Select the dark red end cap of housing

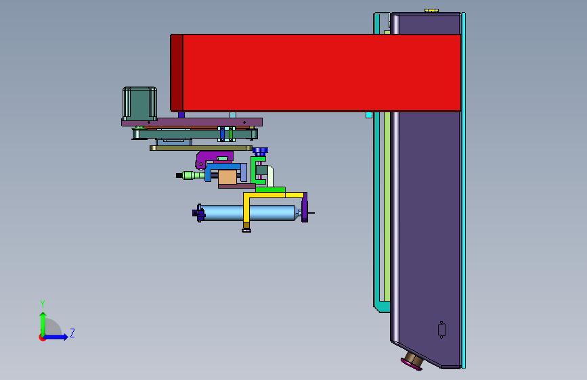(x=177, y=73)
